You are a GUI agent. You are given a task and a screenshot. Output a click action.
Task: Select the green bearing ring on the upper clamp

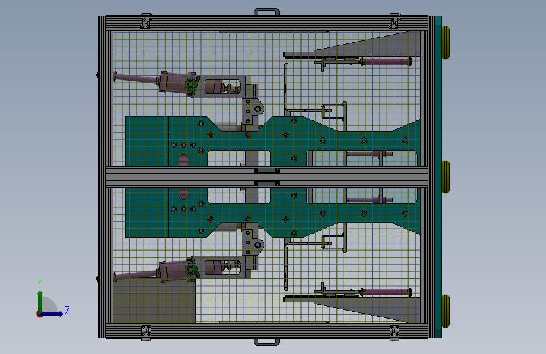coord(190,84)
